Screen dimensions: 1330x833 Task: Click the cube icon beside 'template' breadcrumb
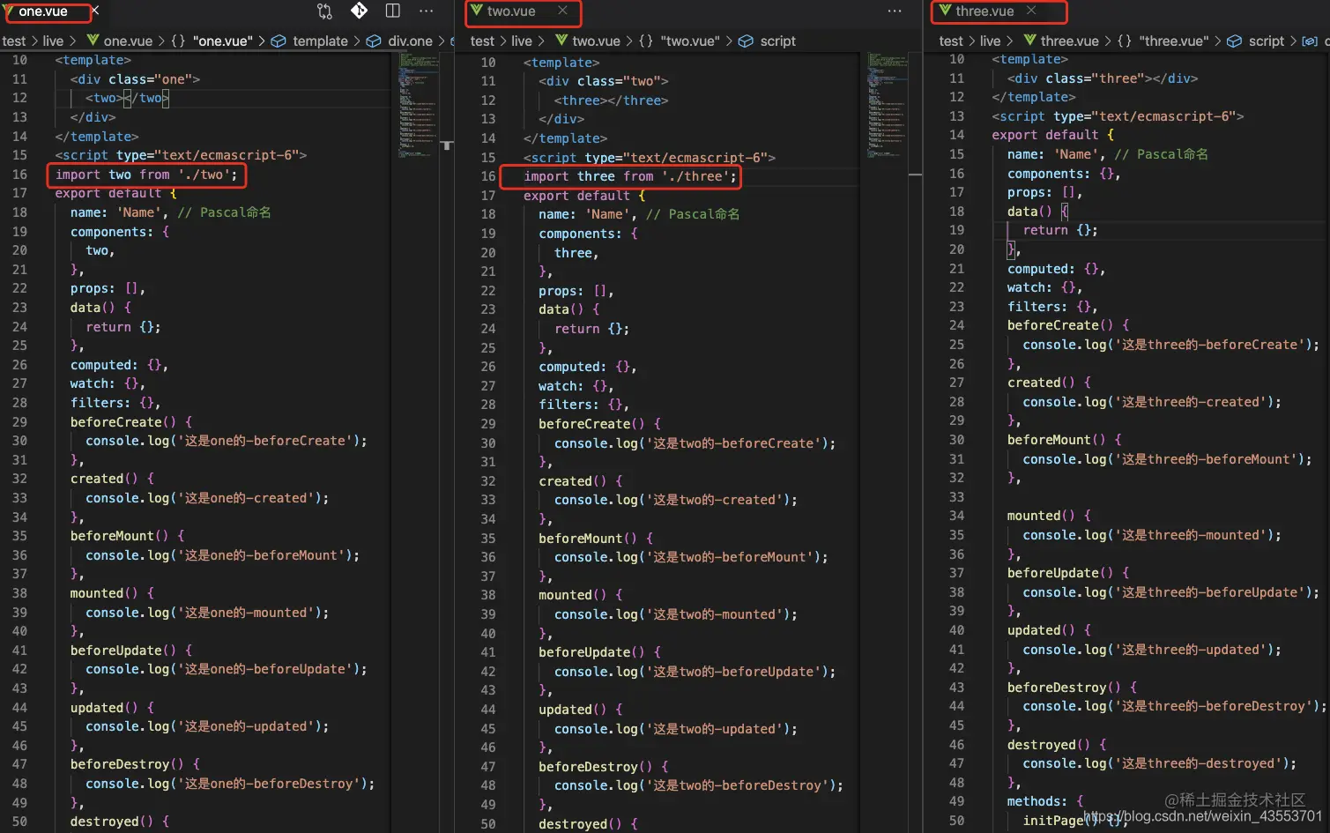[x=279, y=41]
